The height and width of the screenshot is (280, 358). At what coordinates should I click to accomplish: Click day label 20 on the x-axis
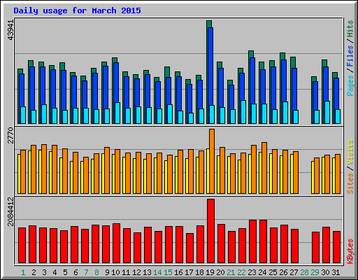(x=220, y=272)
